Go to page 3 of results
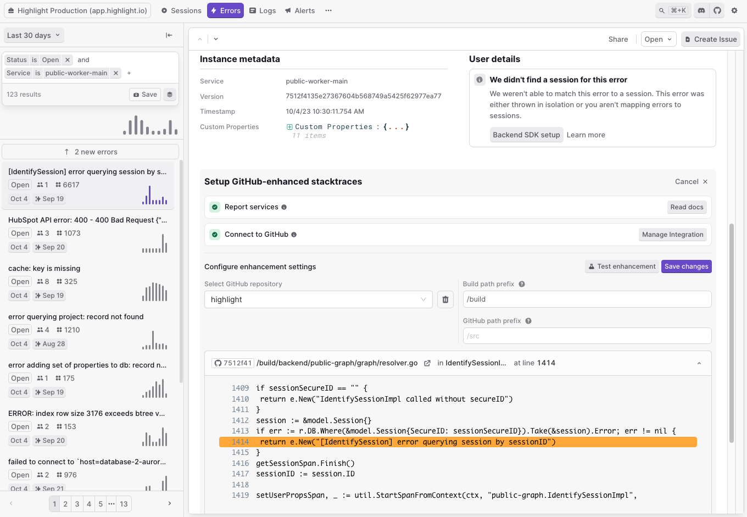 (77, 504)
